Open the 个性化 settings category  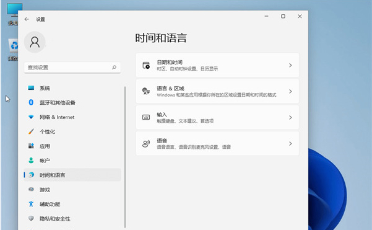click(72, 131)
